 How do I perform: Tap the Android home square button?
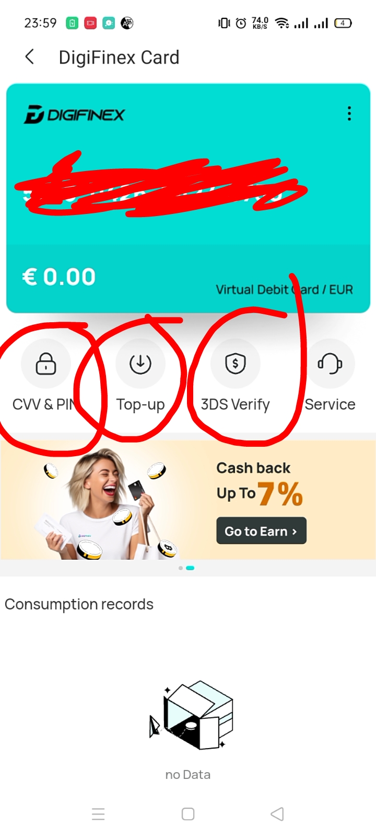(x=188, y=814)
